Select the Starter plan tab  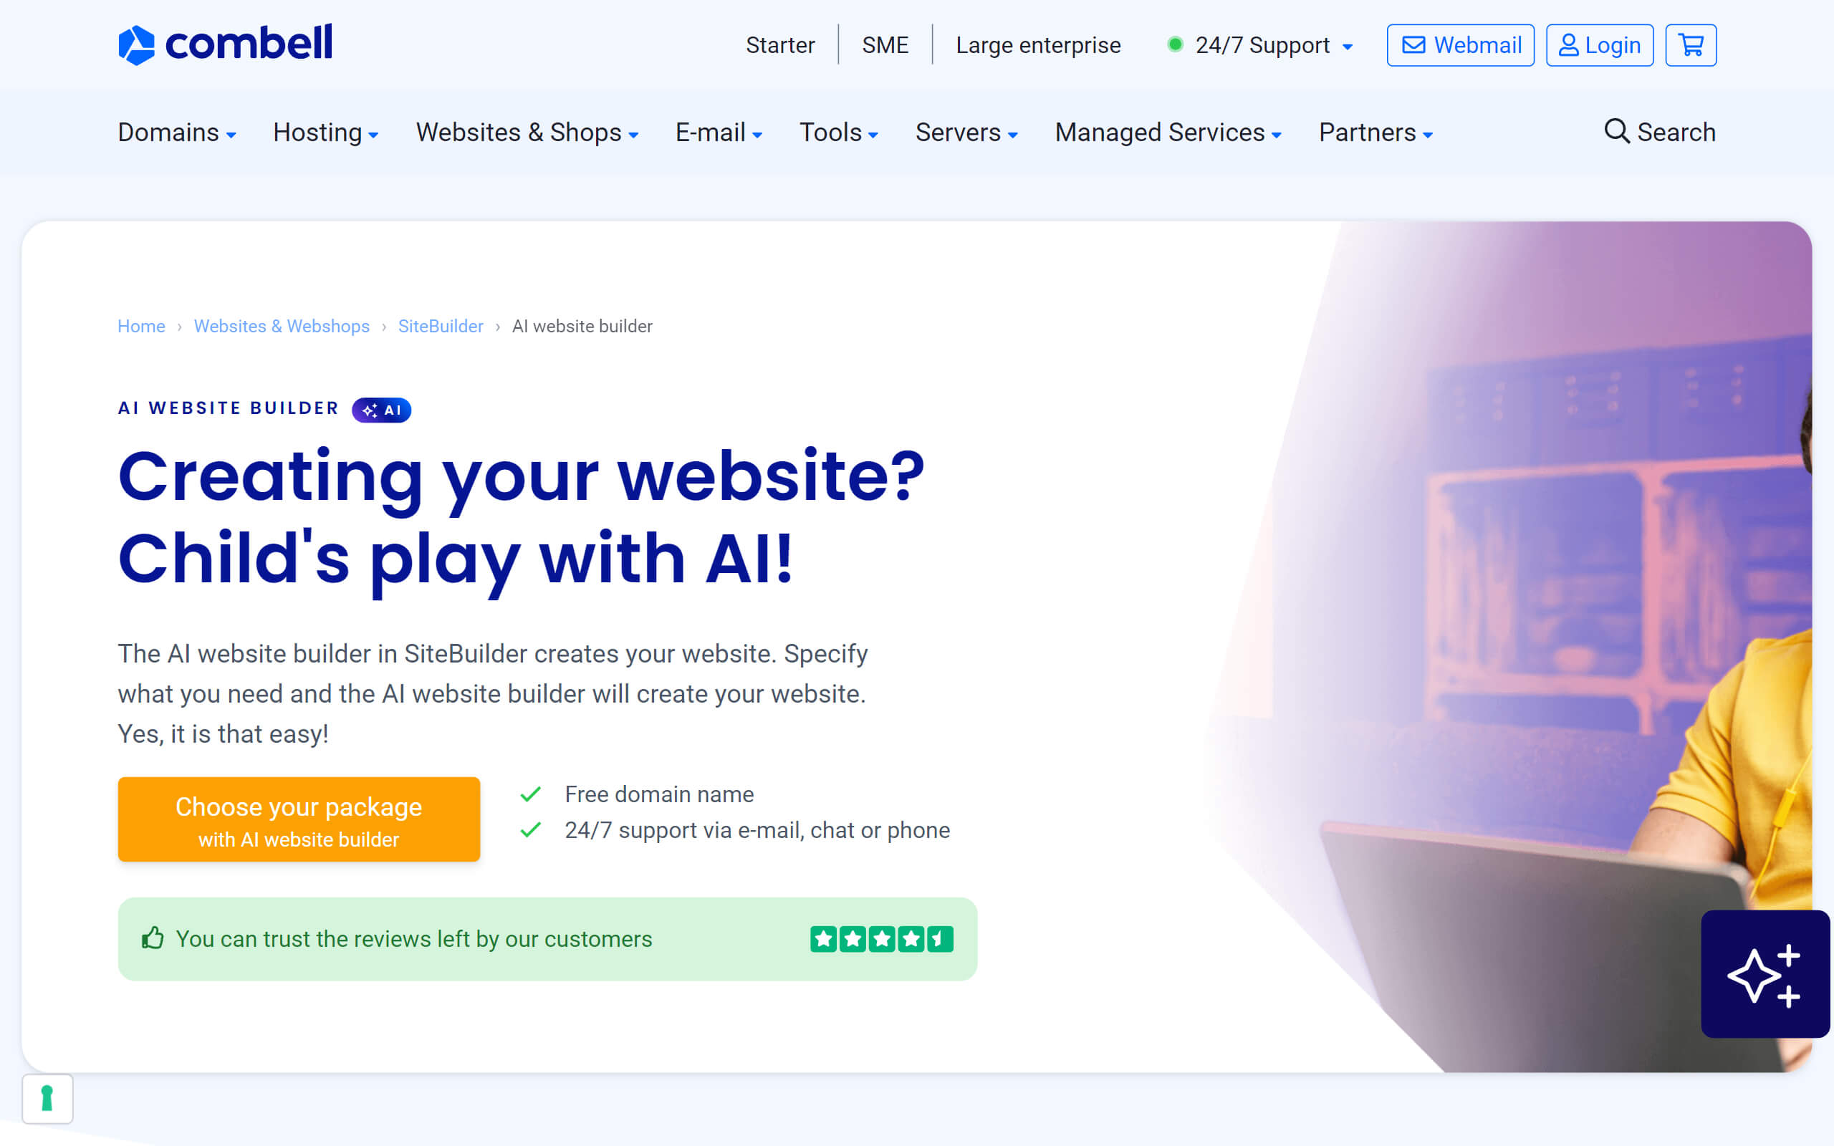coord(780,45)
